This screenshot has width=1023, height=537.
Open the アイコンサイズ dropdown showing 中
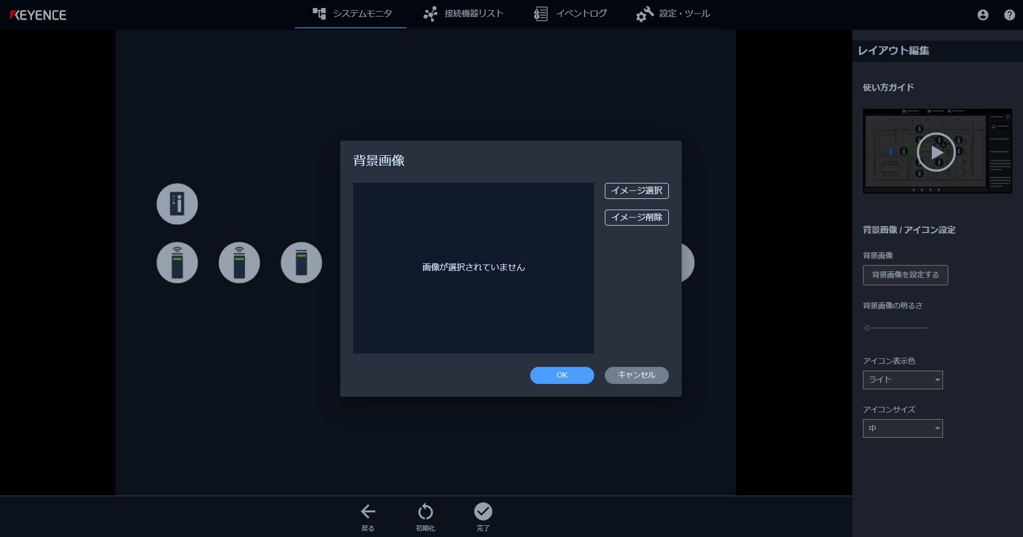(902, 428)
